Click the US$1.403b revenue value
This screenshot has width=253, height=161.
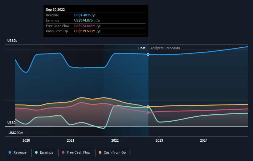[x=82, y=15]
